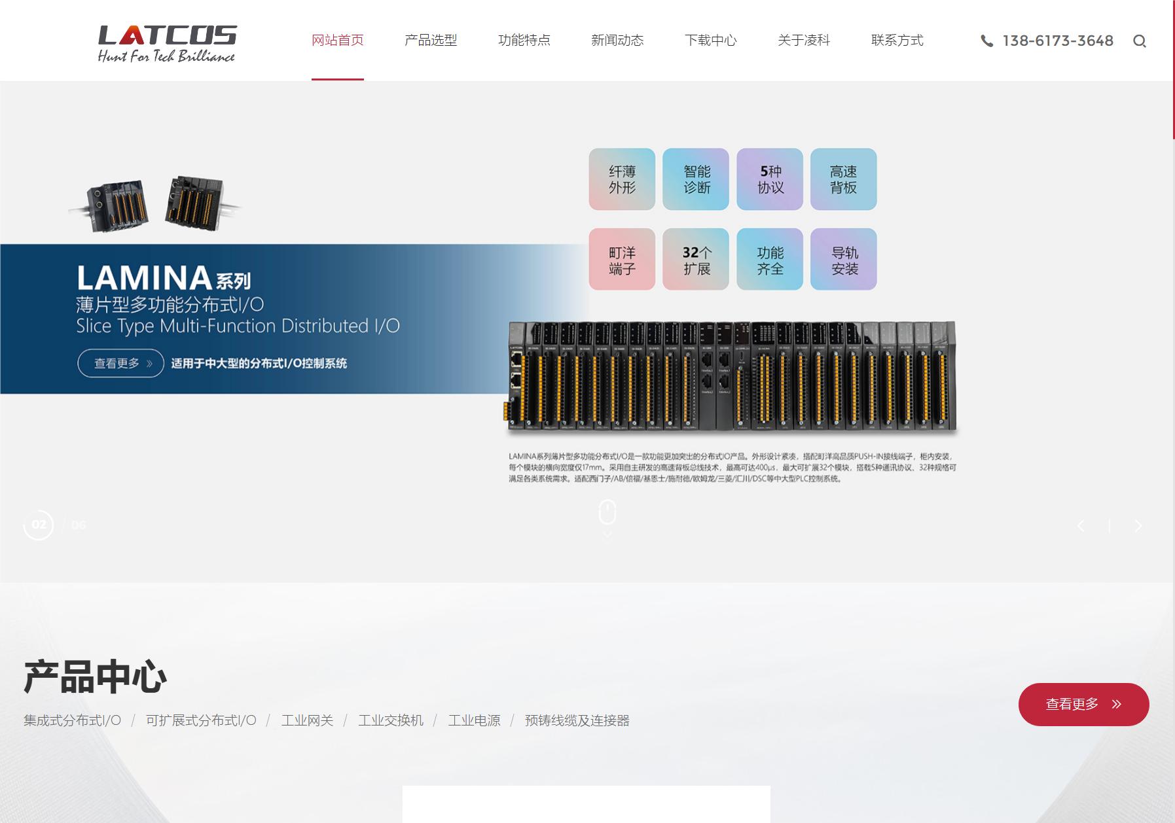Image resolution: width=1175 pixels, height=823 pixels.
Task: Open the search magnifier icon
Action: (1140, 41)
